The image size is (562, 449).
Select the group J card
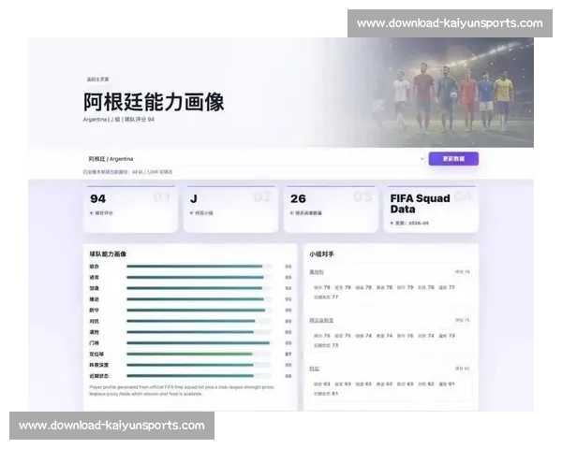point(230,209)
